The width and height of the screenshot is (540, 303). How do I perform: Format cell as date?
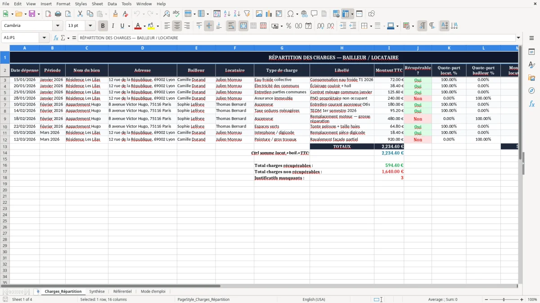click(x=308, y=26)
